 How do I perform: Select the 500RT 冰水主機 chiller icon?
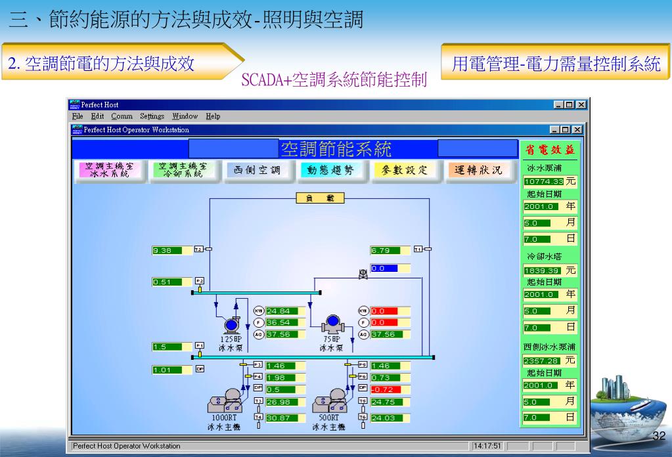point(329,401)
